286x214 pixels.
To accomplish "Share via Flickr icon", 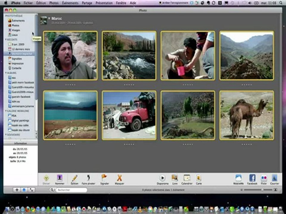I will 264,180.
